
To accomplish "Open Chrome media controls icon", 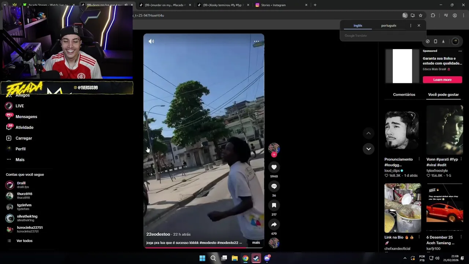I will pyautogui.click(x=446, y=15).
